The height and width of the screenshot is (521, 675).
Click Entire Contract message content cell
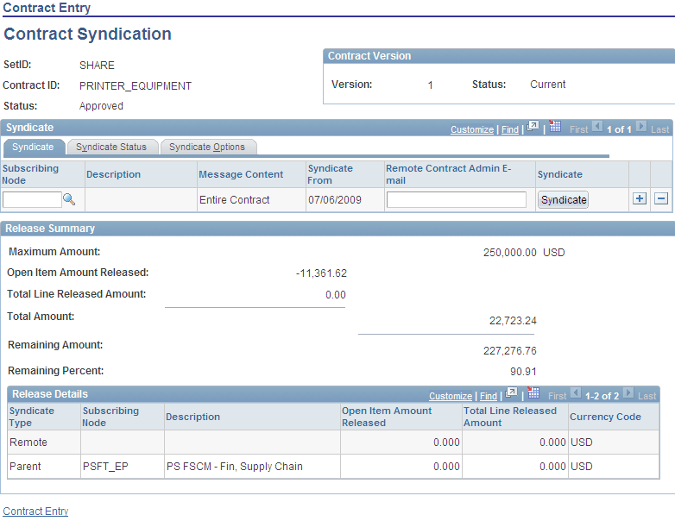[234, 199]
